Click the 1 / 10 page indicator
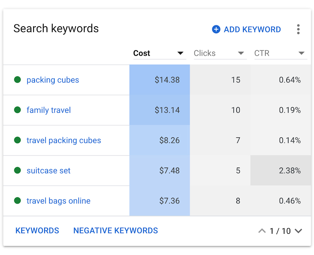This screenshot has height=255, width=314. point(280,231)
